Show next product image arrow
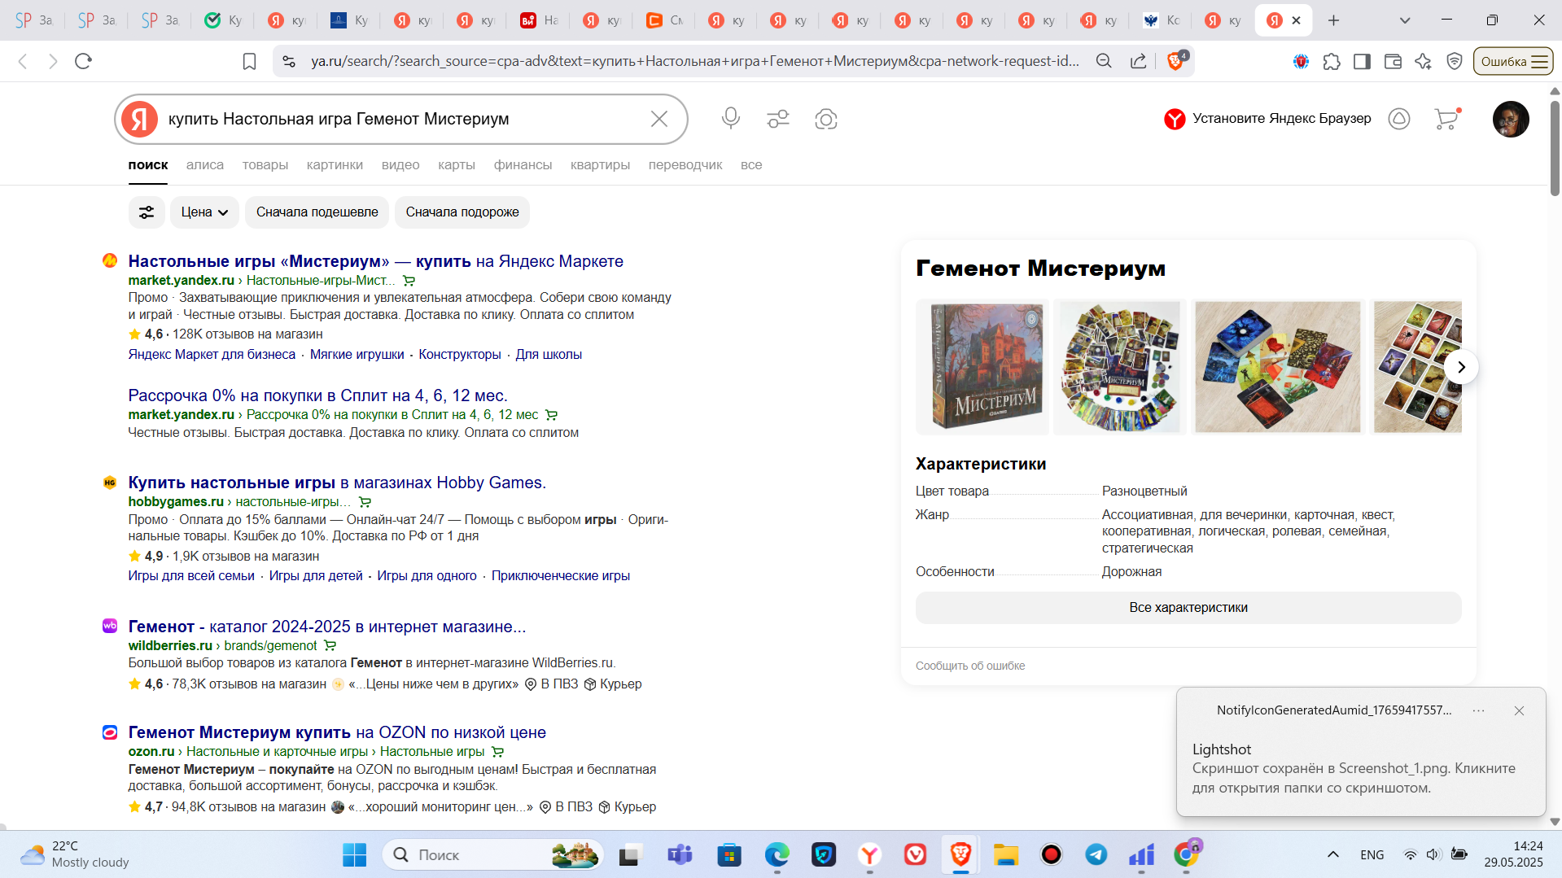 tap(1461, 367)
